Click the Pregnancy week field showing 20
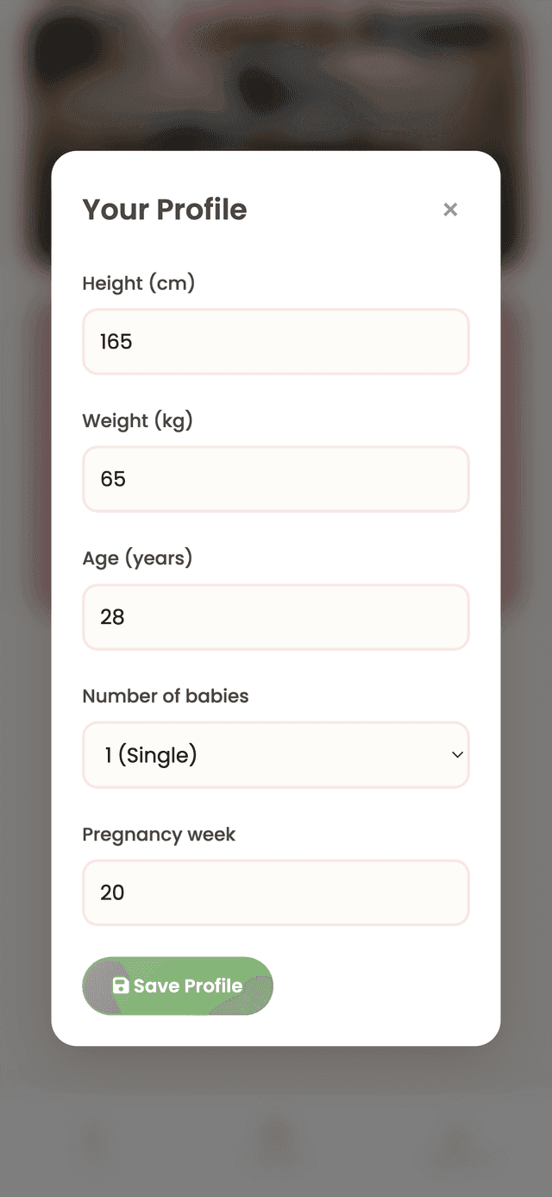552x1197 pixels. click(x=276, y=893)
